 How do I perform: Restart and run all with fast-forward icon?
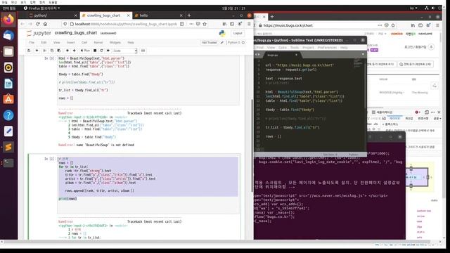[x=108, y=51]
